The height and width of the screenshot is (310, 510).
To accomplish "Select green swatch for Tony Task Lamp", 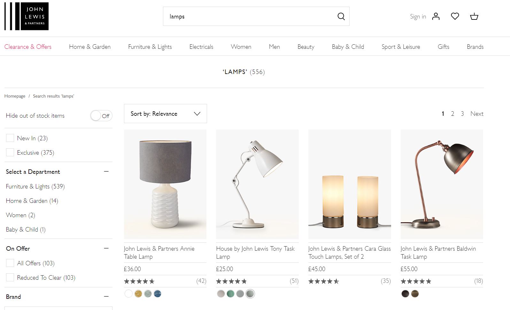I will tap(230, 294).
